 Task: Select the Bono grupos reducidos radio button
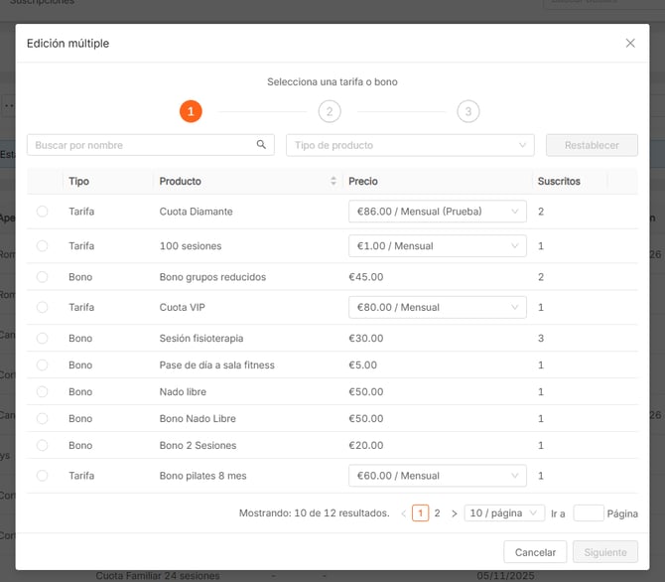pyautogui.click(x=42, y=277)
